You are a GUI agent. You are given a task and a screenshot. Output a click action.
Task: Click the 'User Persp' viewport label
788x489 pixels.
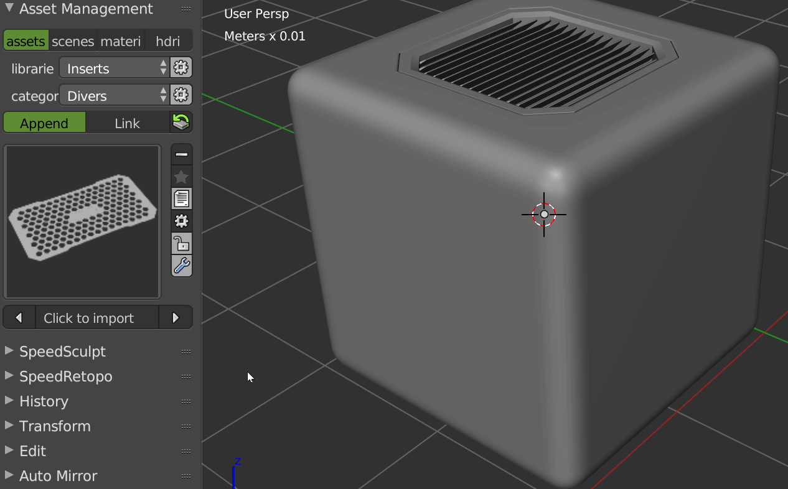(256, 14)
